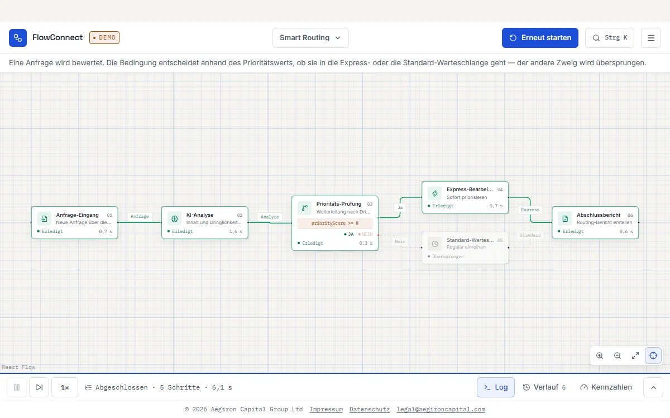Open the Strg K search box
The width and height of the screenshot is (670, 418).
(x=610, y=38)
